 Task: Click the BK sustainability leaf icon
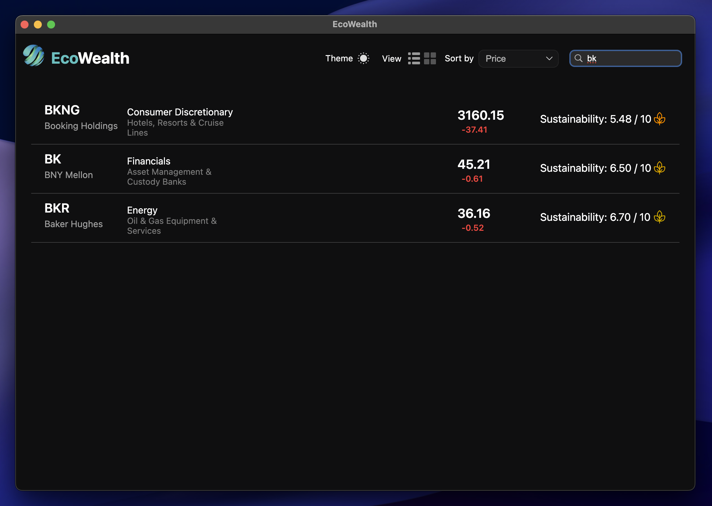660,168
